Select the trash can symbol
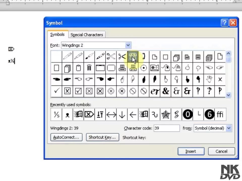 (89, 68)
